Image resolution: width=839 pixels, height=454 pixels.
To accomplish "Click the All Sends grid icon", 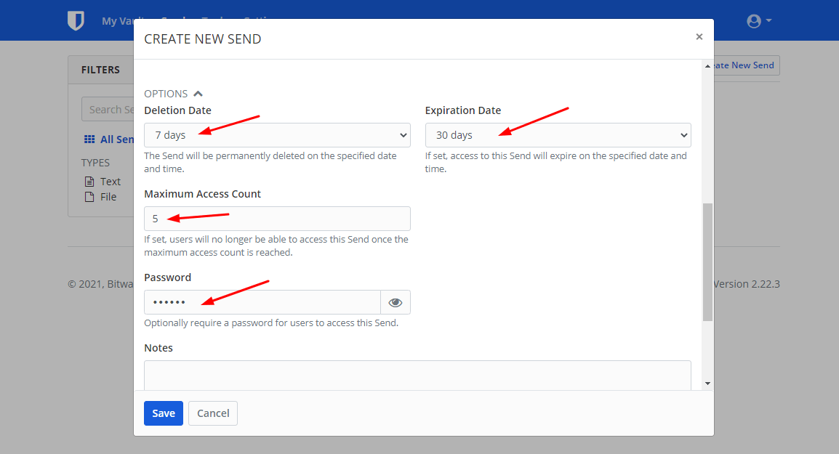I will point(89,139).
